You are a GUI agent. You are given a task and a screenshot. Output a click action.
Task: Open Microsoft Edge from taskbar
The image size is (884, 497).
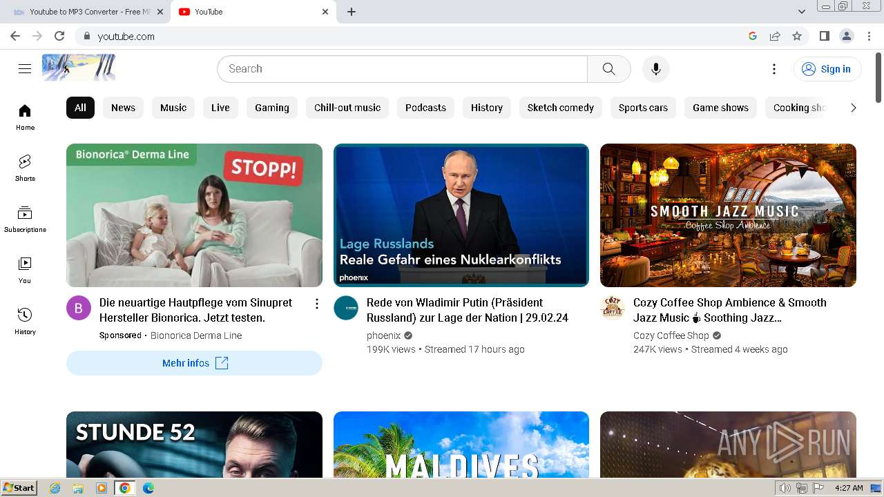click(148, 488)
